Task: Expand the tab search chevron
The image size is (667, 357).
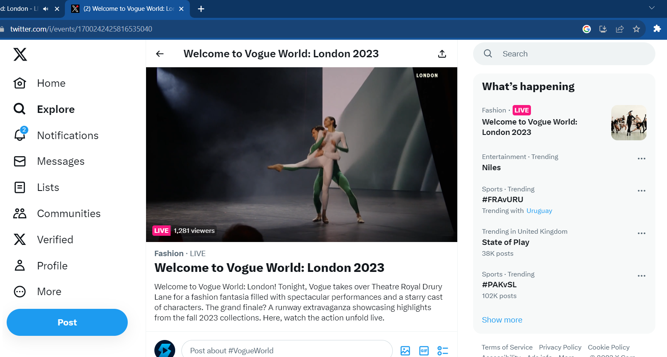Action: pos(652,8)
